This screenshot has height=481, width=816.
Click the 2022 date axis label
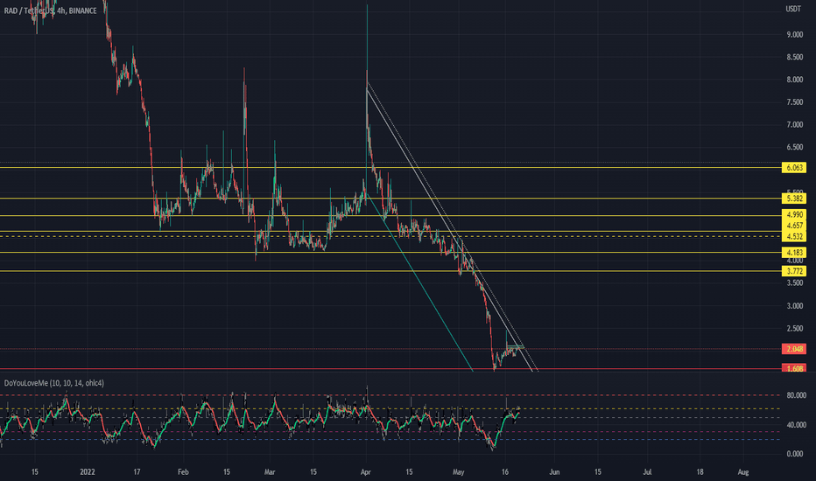[88, 472]
